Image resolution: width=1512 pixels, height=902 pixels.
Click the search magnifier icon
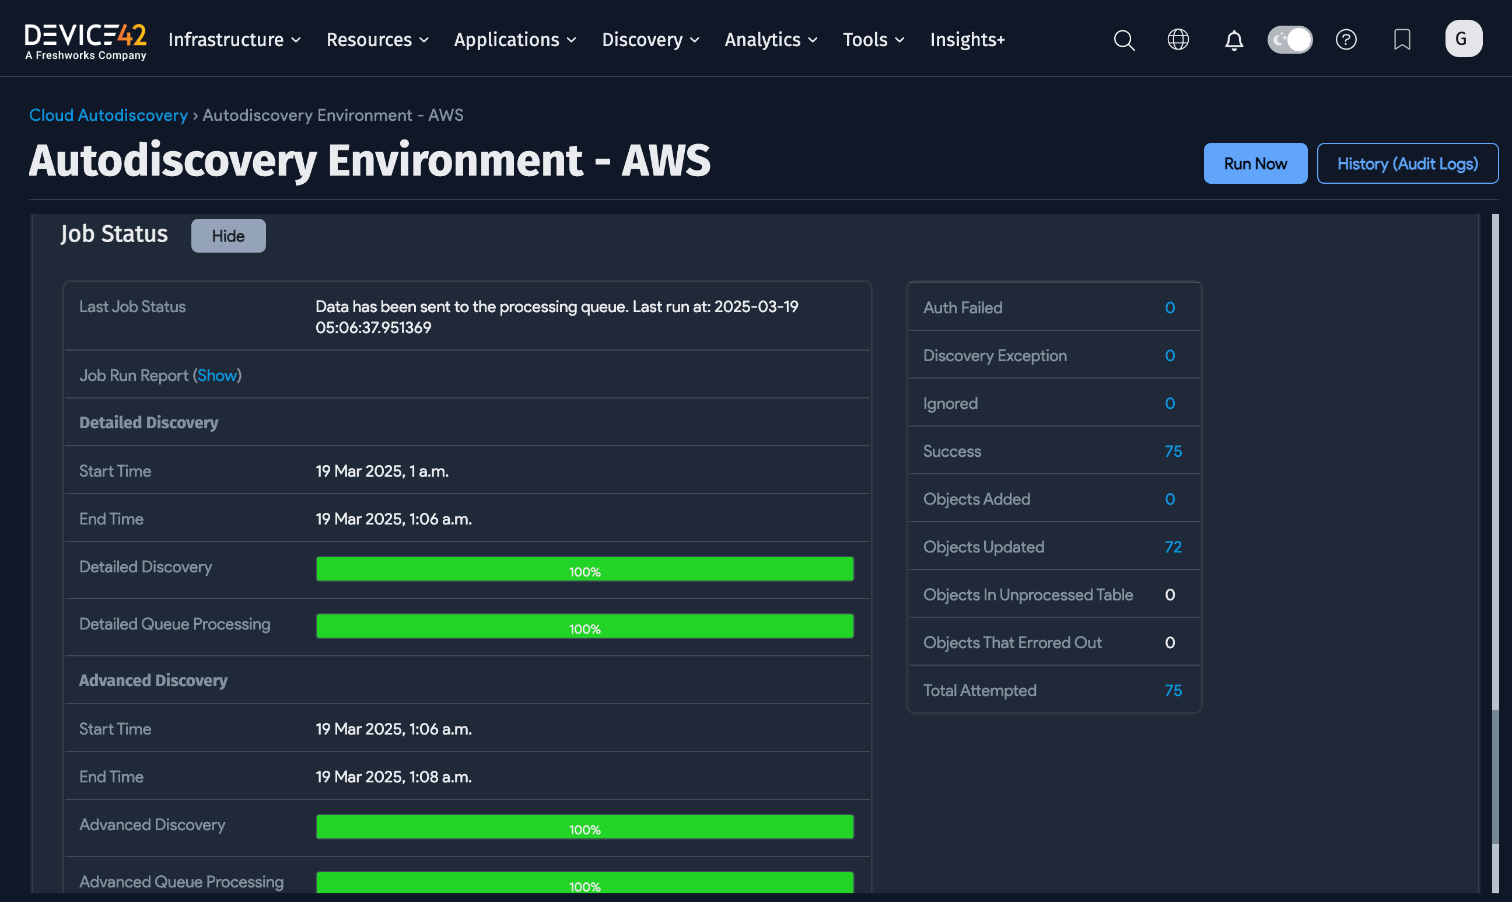[x=1123, y=40]
